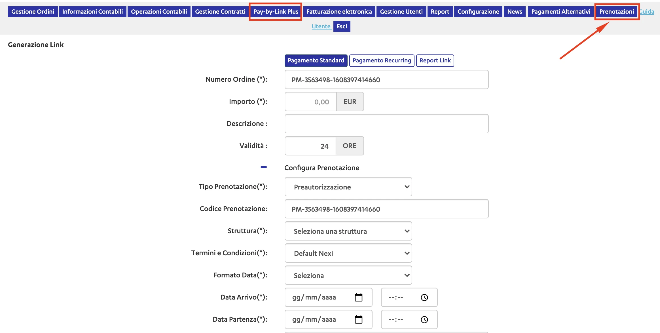This screenshot has width=660, height=333.
Task: Open the Report Link tab
Action: pos(435,60)
